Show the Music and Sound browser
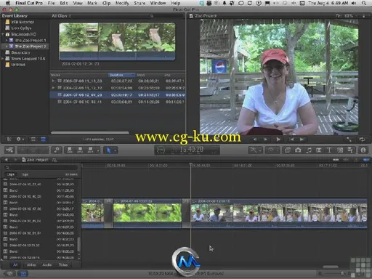 (x=309, y=150)
